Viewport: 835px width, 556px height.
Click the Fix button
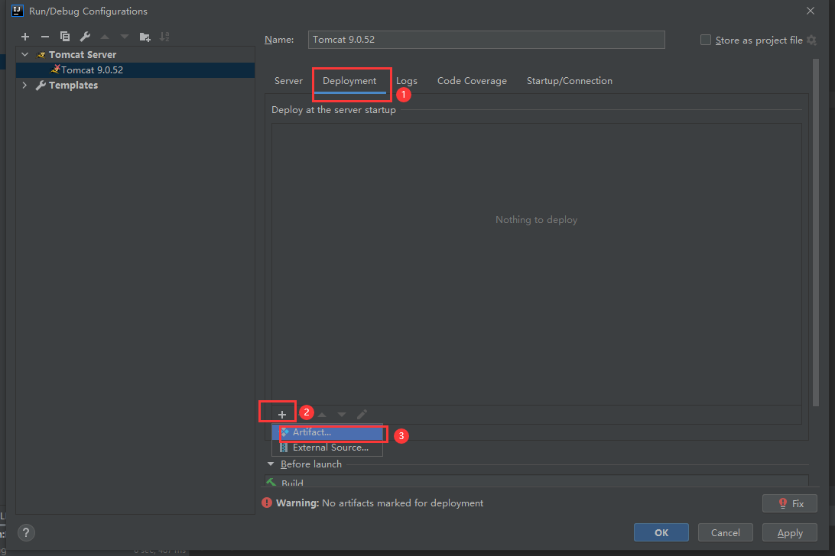(x=789, y=503)
